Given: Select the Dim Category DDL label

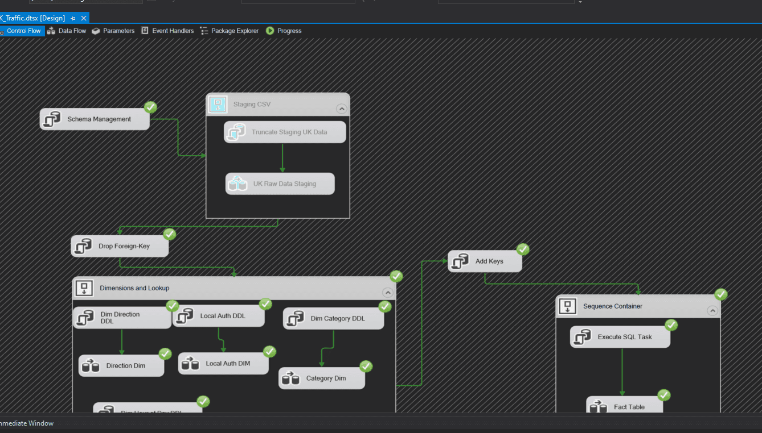Looking at the screenshot, I should click(338, 319).
